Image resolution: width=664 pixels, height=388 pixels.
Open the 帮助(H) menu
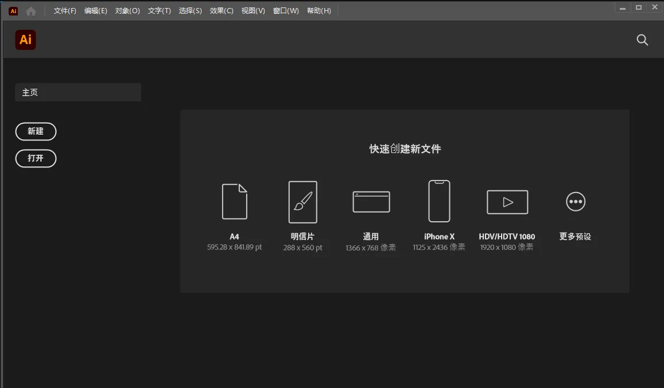[319, 10]
